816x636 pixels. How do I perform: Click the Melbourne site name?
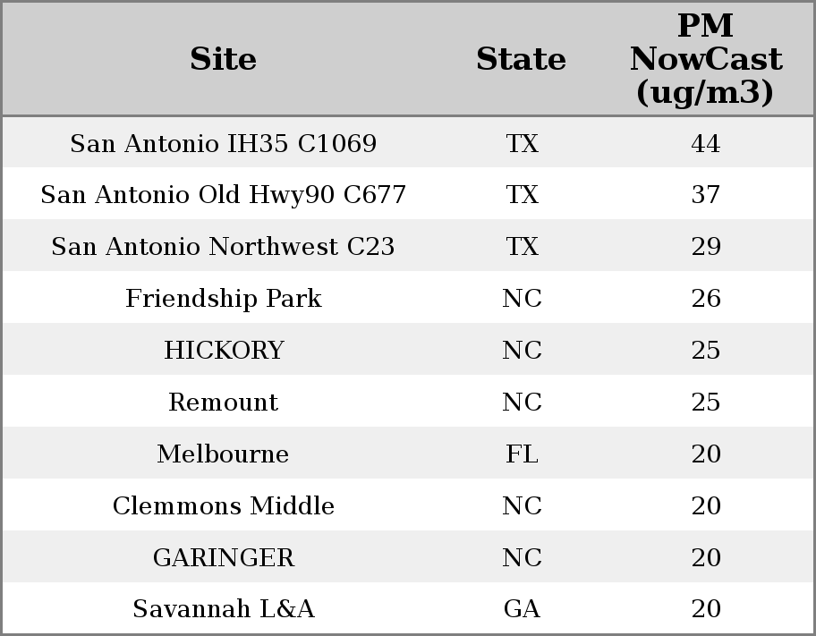point(223,454)
